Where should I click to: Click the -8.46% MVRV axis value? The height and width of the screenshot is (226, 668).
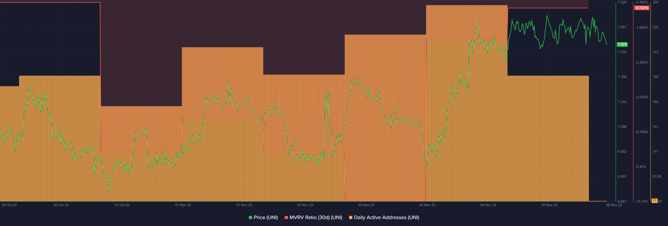coord(641,167)
